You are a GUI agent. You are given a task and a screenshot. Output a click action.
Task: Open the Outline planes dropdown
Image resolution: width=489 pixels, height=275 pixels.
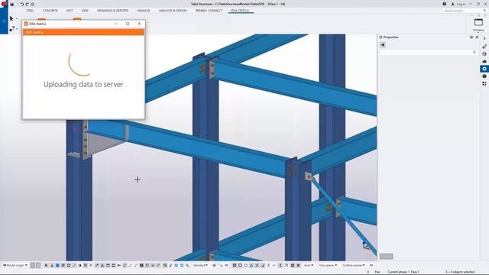coord(354,265)
